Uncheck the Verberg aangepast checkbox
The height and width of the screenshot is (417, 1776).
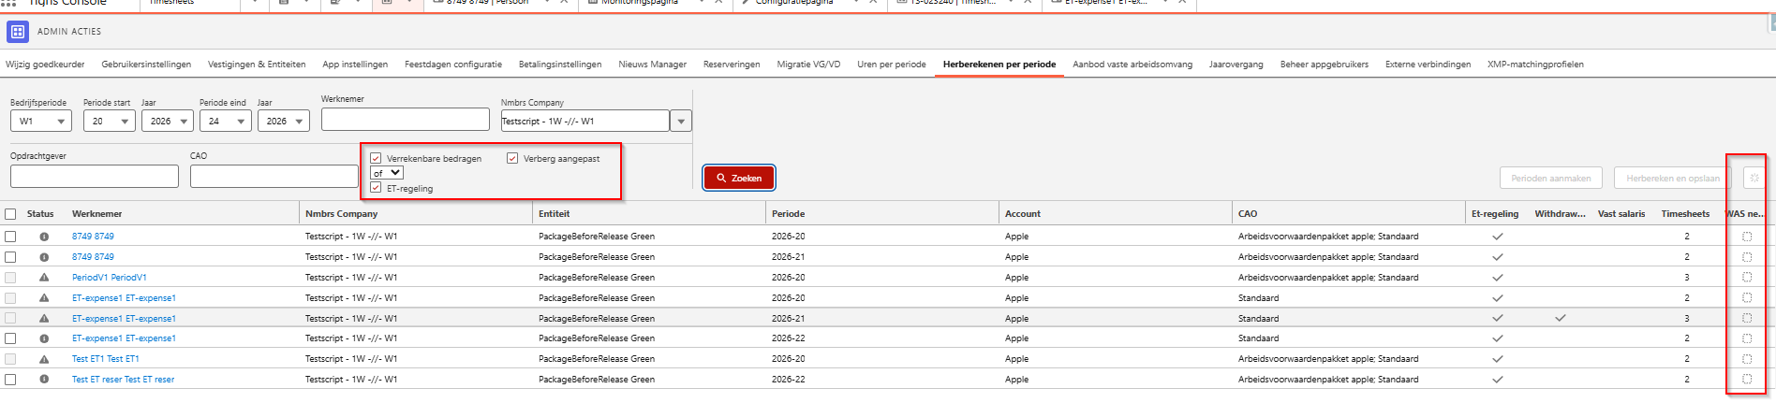click(x=512, y=159)
